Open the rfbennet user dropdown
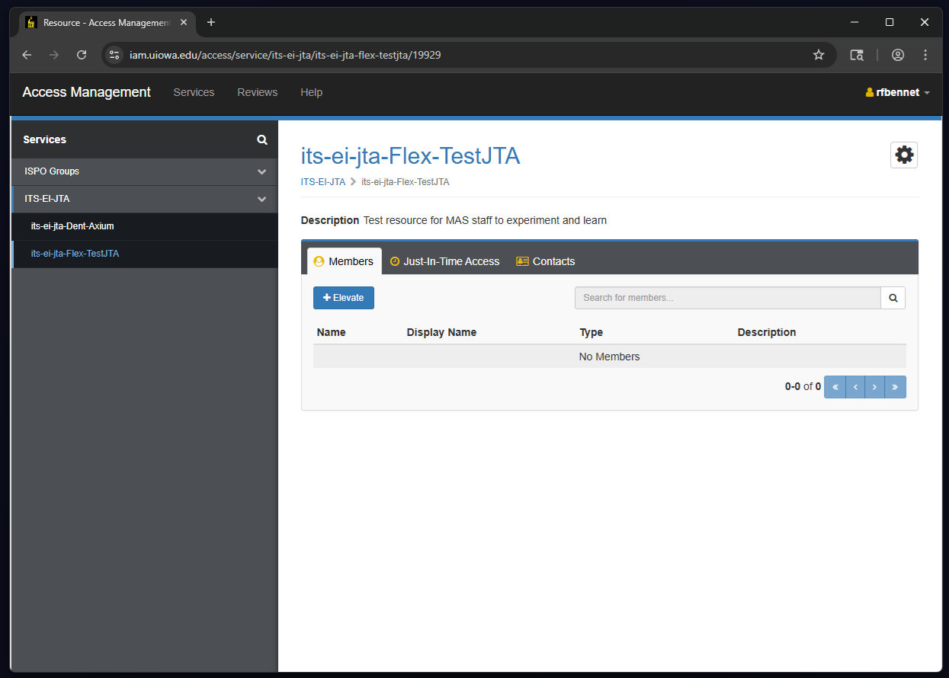The width and height of the screenshot is (949, 678). coord(898,92)
